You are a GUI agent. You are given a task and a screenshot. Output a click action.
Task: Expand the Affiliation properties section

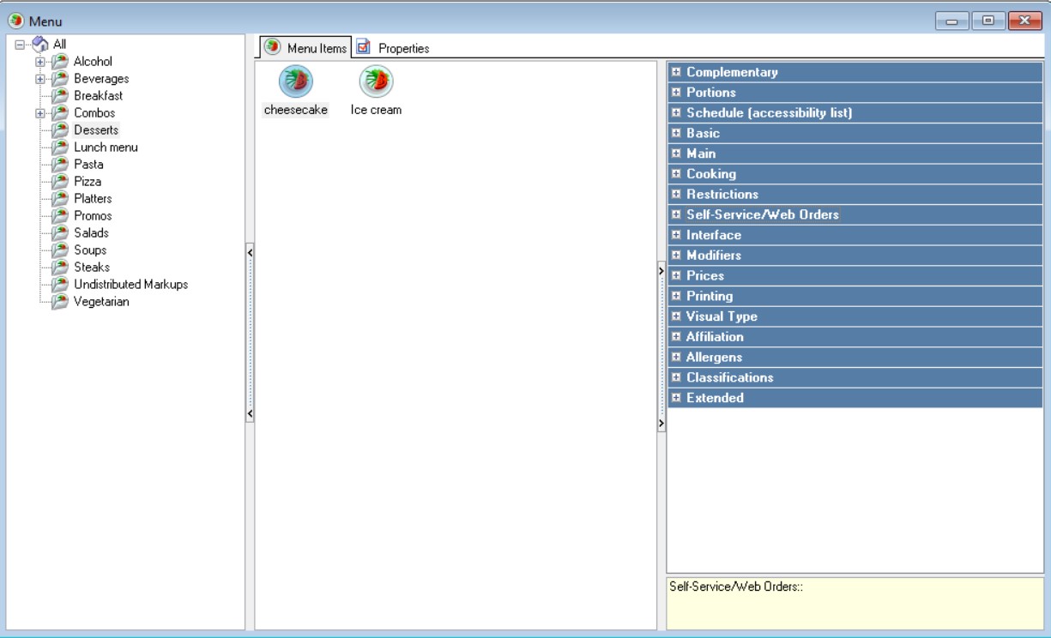[x=676, y=337]
